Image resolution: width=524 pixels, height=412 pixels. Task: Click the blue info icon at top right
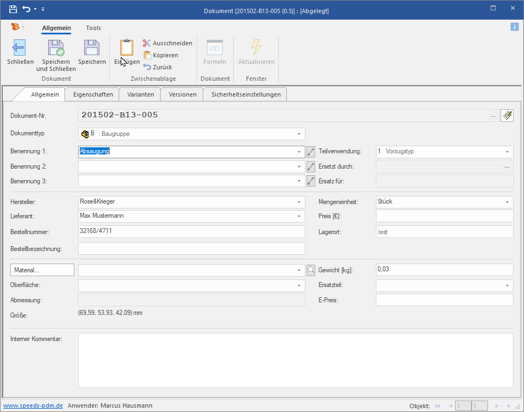pos(514,27)
